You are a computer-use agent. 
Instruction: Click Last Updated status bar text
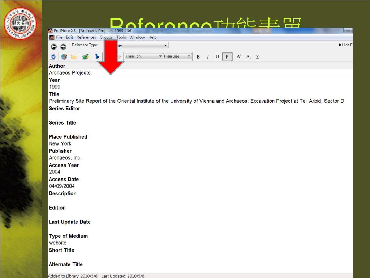pyautogui.click(x=123, y=276)
